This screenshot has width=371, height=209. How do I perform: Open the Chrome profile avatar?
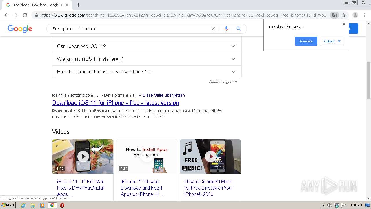click(355, 15)
